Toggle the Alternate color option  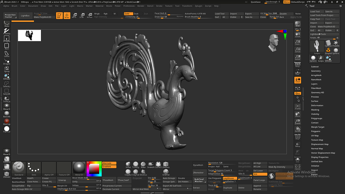point(109,163)
